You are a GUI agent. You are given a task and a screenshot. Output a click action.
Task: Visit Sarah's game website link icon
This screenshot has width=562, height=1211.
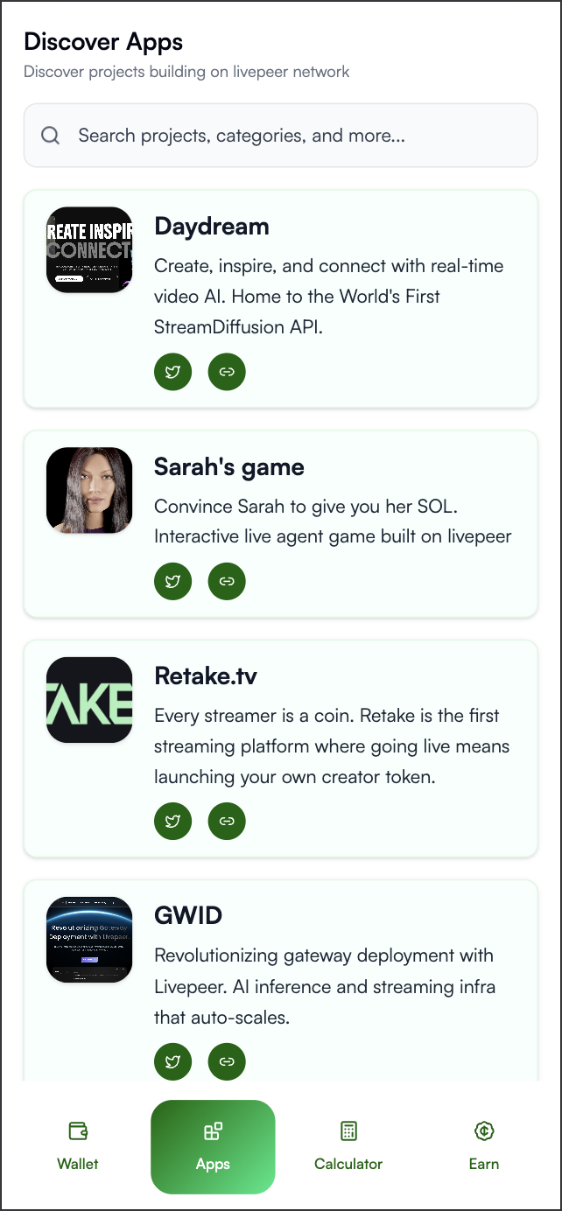227,580
